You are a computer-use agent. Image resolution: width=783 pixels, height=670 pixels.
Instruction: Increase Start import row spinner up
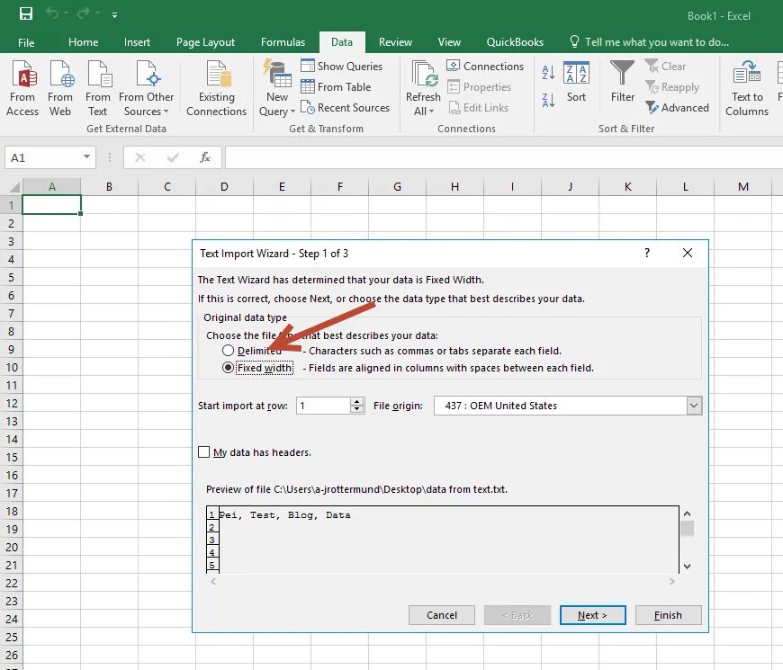(356, 402)
